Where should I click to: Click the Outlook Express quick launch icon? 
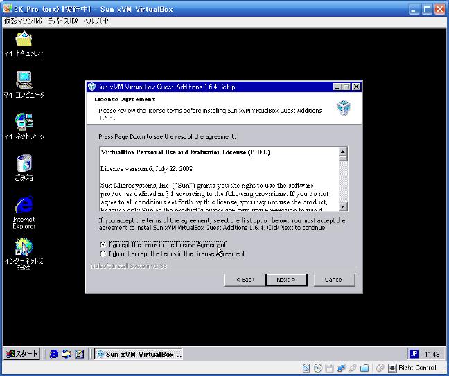[x=67, y=355]
